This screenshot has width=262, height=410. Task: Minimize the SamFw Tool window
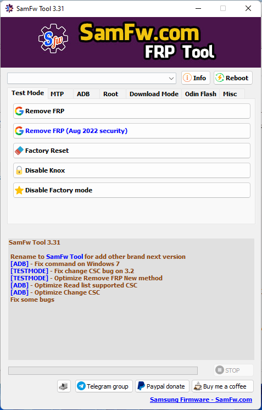click(x=198, y=8)
